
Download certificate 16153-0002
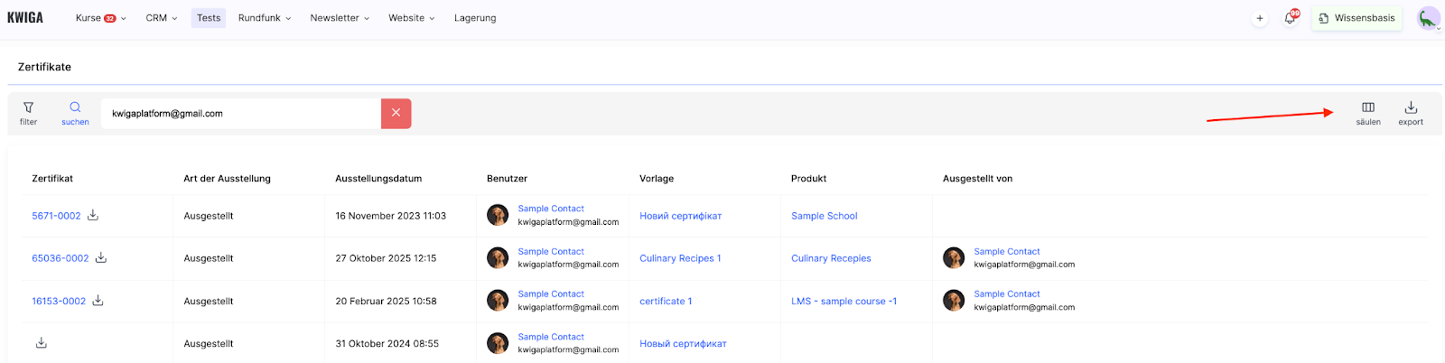click(x=98, y=301)
